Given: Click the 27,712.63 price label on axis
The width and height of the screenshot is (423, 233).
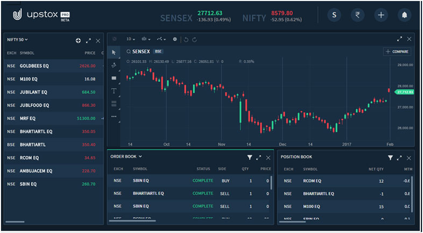Looking at the screenshot, I should coord(404,92).
